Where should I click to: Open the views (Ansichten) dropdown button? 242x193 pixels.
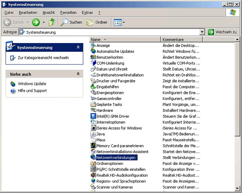(119, 22)
